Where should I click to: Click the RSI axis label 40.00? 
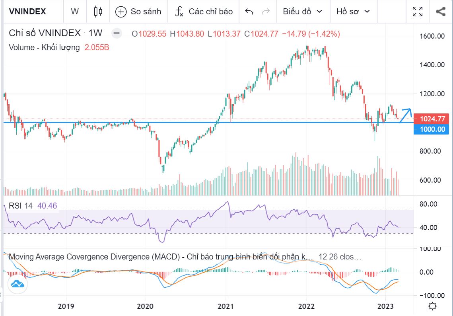(428, 228)
